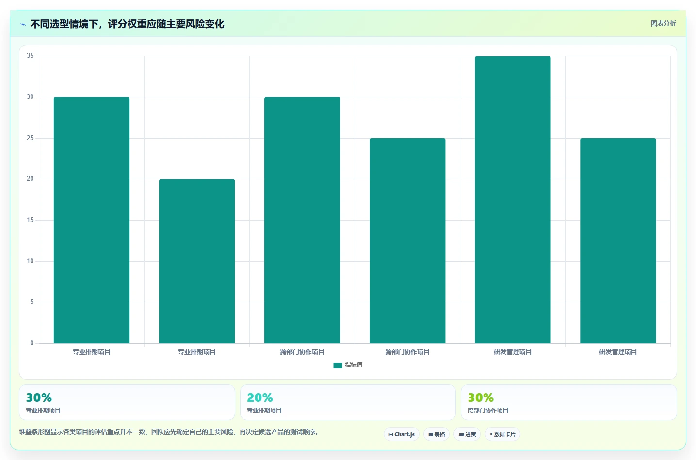
Task: Click the y-axis tick label 0
Action: tap(32, 343)
